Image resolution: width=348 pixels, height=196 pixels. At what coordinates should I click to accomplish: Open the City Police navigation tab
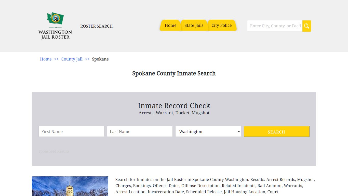pos(222,25)
